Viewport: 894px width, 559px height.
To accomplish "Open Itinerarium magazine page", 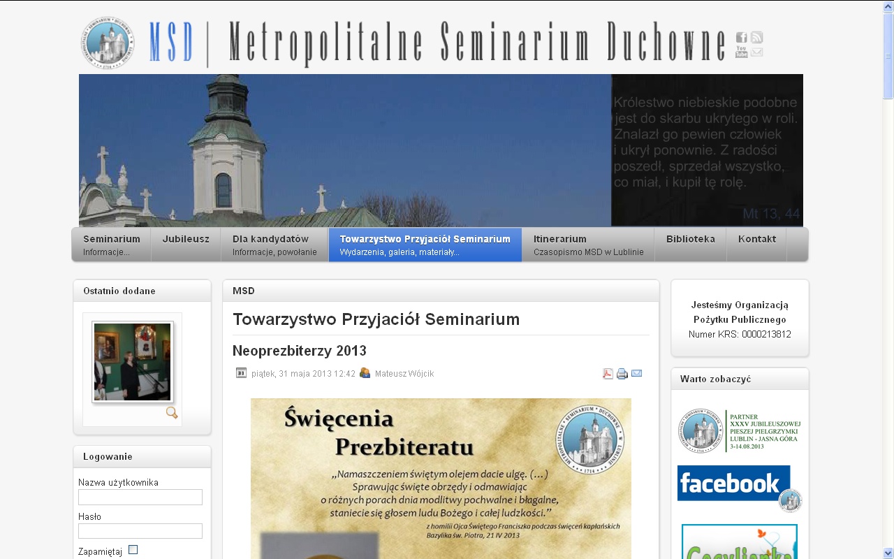I will tap(588, 245).
